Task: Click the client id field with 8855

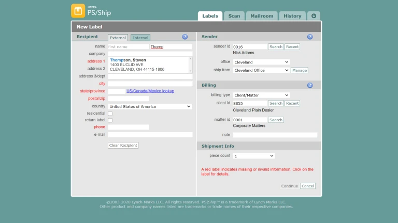Action: [x=250, y=103]
